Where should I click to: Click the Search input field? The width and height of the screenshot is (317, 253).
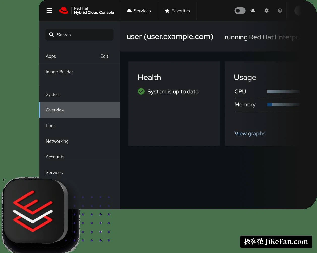[79, 35]
